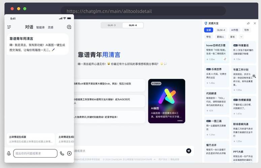Open the 一图三画 inspiration card
Image resolution: width=261 pixels, height=168 pixels.
pyautogui.click(x=216, y=128)
